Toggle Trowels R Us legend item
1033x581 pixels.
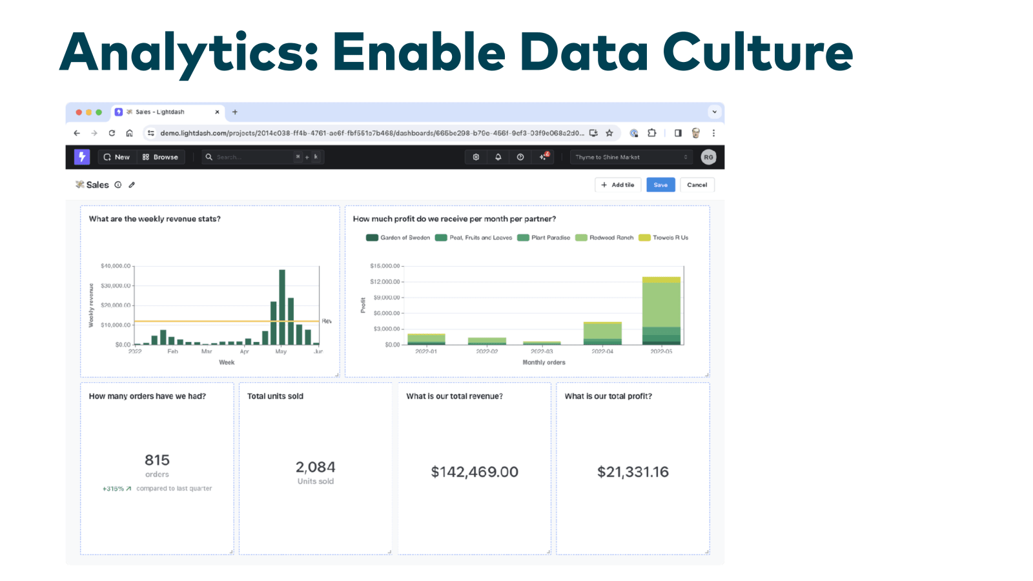(664, 238)
